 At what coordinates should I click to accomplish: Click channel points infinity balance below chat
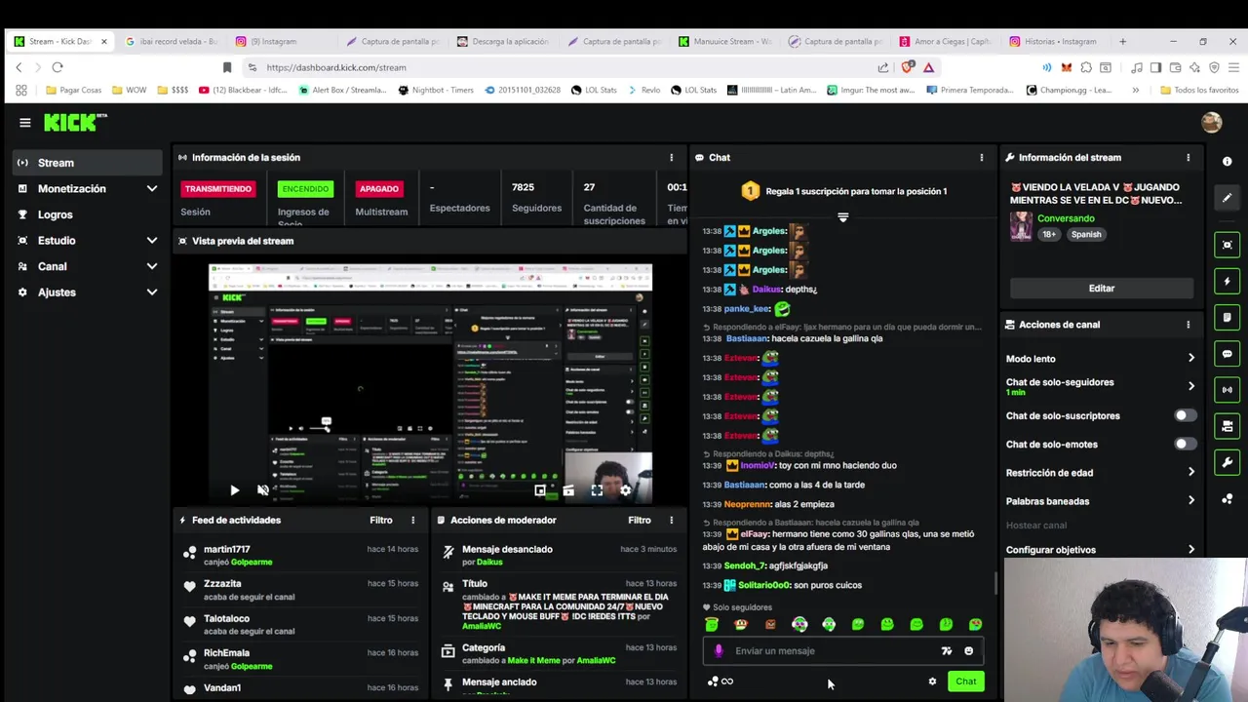tap(721, 682)
